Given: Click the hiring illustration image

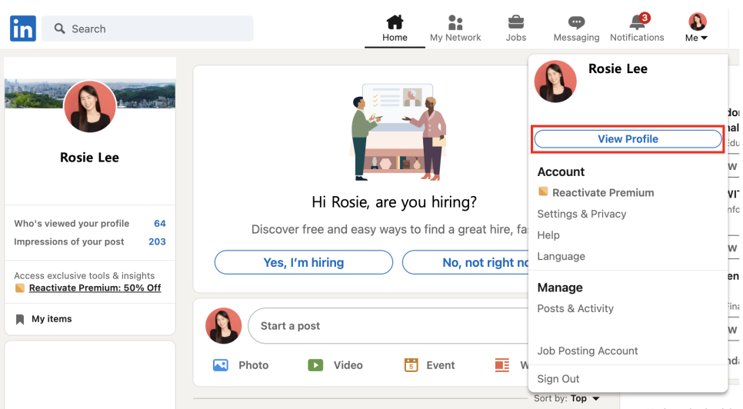Looking at the screenshot, I should [x=398, y=132].
